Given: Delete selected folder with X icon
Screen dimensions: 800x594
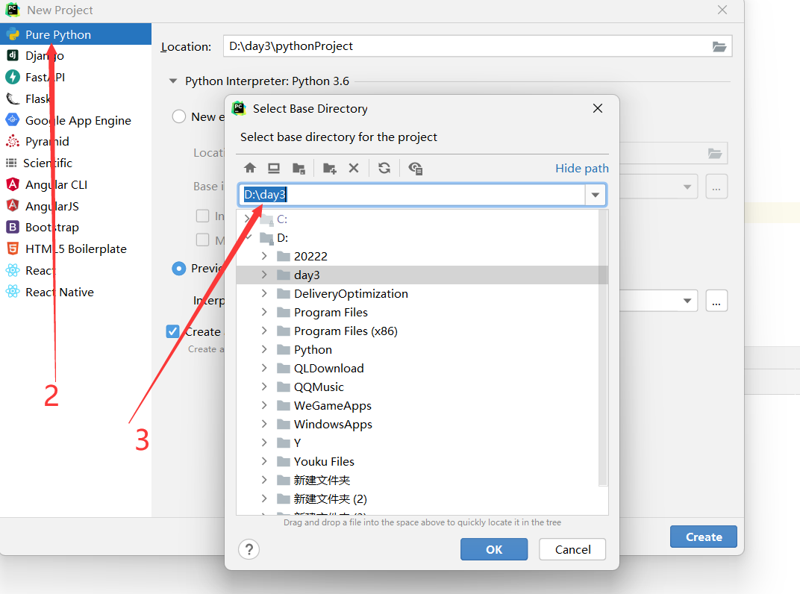Looking at the screenshot, I should coord(354,168).
